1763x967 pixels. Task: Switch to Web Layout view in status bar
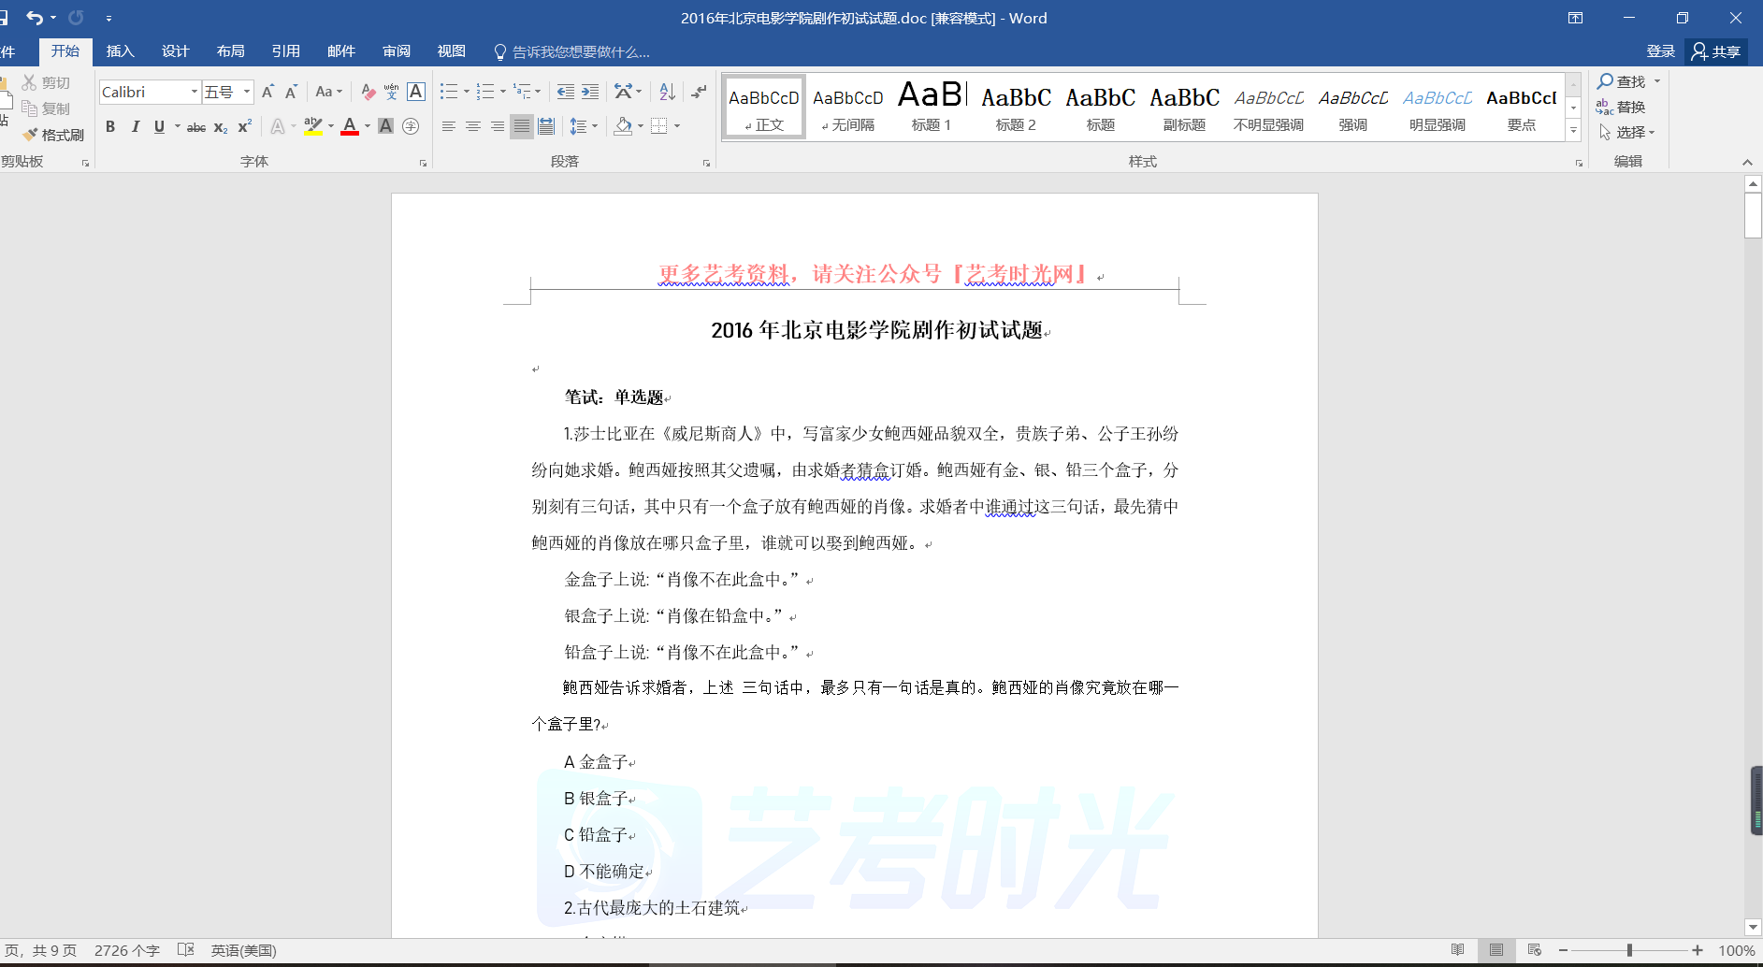click(x=1534, y=950)
